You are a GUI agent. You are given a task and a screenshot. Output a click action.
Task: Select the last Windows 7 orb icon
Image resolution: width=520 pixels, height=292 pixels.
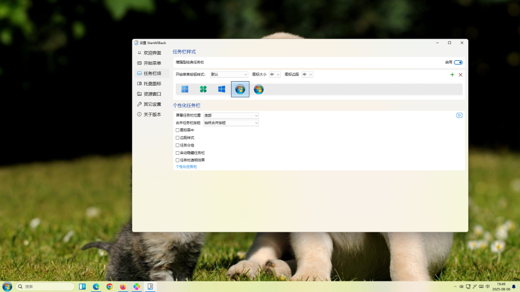[x=258, y=89]
